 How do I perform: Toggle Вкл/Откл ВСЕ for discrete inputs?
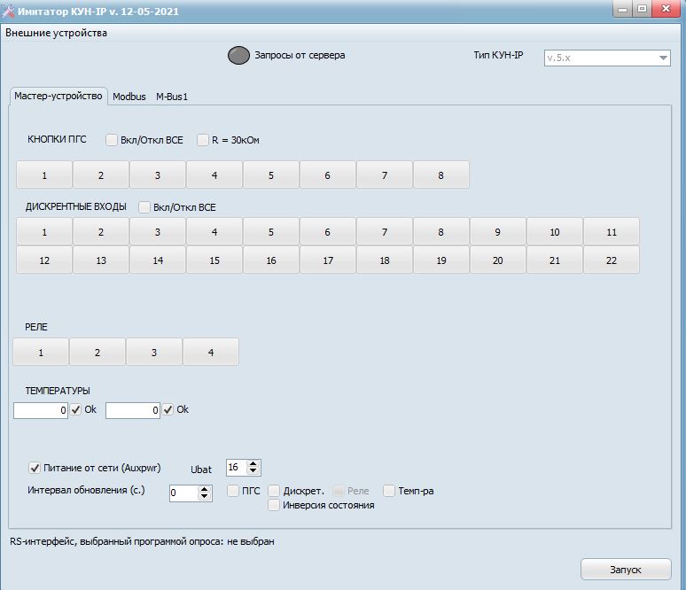click(144, 207)
